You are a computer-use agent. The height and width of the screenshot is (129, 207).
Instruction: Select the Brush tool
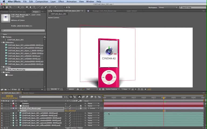pyautogui.click(x=39, y=7)
